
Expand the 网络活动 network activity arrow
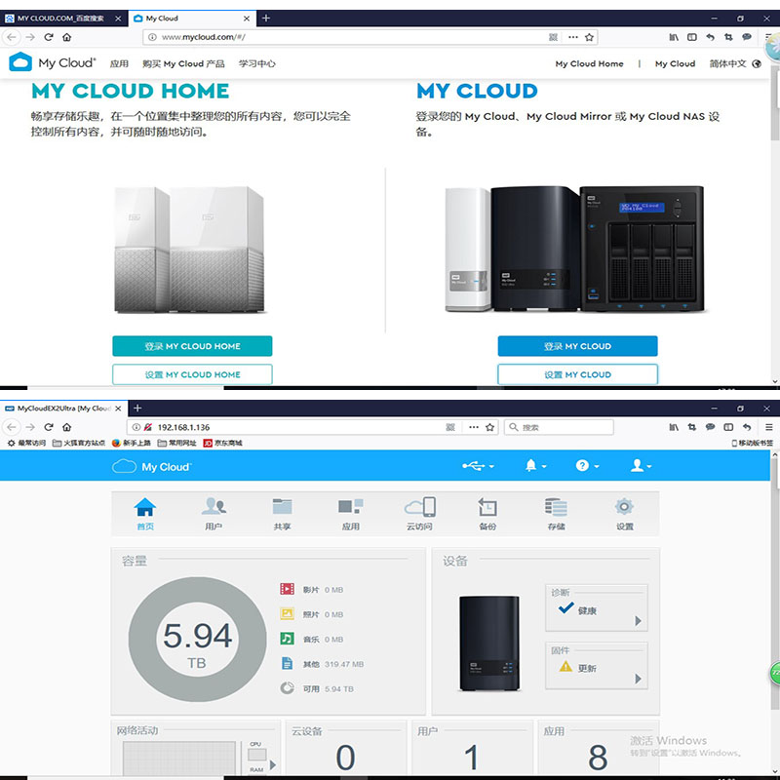273,764
